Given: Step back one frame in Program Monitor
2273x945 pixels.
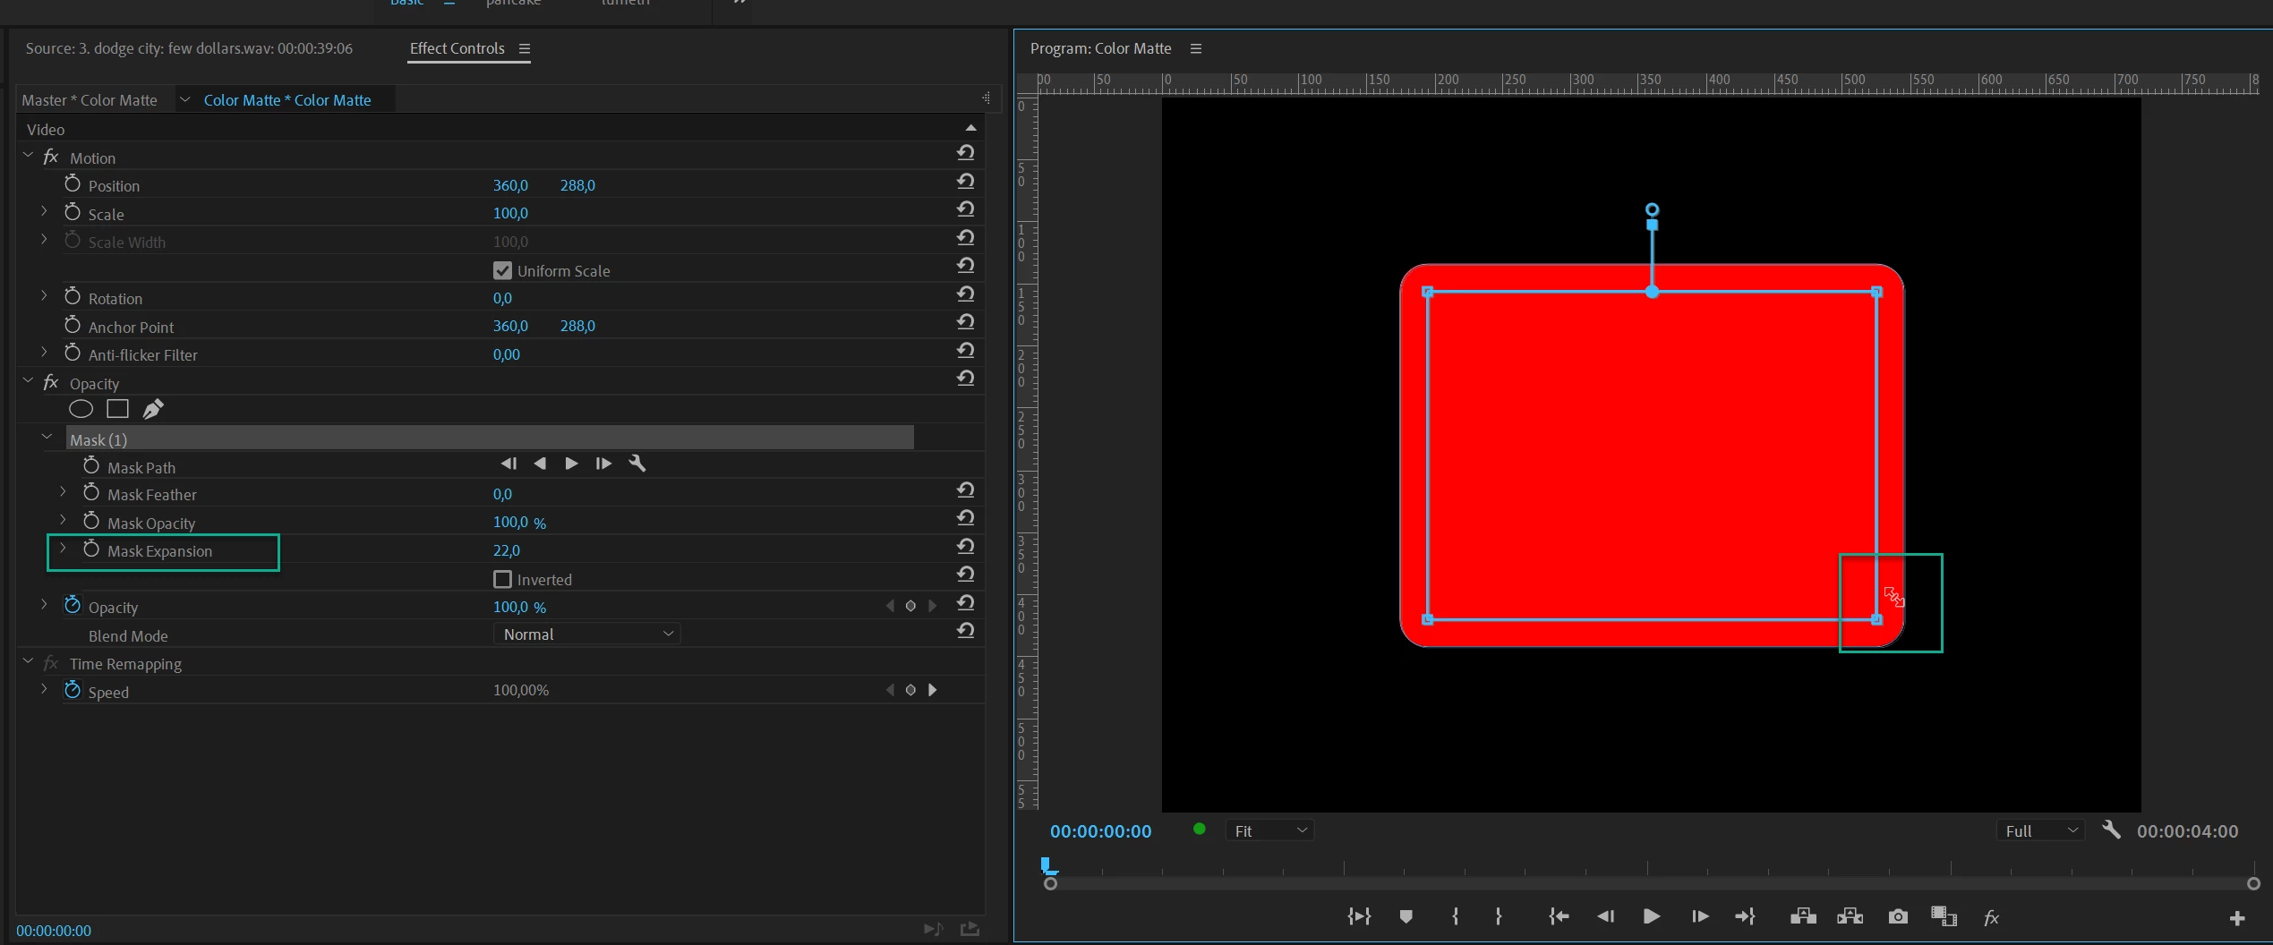Looking at the screenshot, I should [x=1606, y=916].
